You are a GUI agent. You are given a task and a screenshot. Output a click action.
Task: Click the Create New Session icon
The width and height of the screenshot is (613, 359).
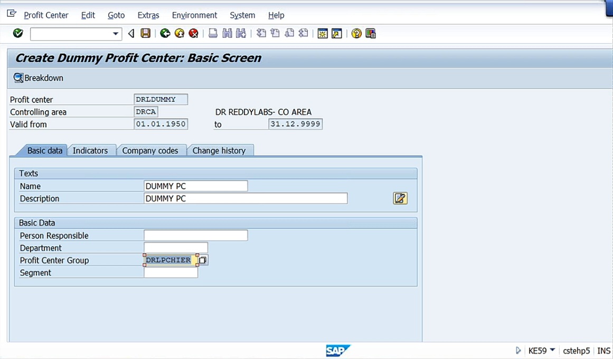[x=323, y=34]
